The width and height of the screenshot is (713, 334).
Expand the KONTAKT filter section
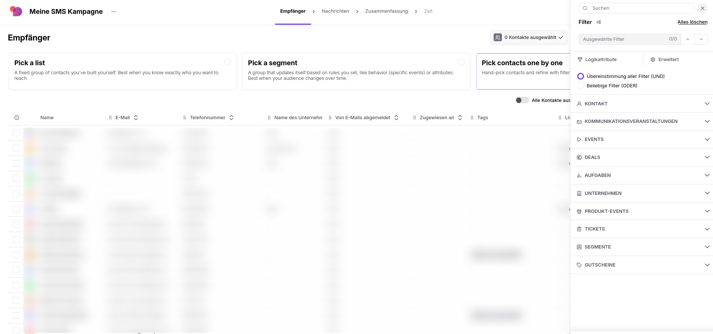click(x=642, y=104)
